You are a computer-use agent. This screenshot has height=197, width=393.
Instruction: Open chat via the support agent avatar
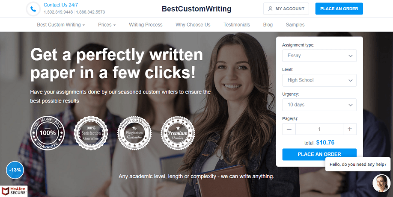pyautogui.click(x=381, y=183)
